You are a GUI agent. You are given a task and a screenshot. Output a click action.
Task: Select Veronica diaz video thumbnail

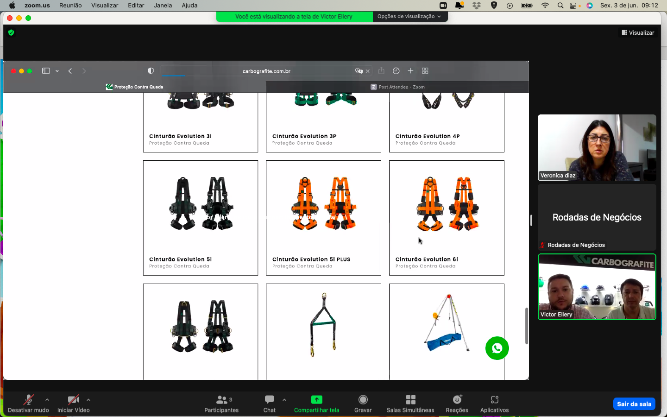pyautogui.click(x=597, y=147)
